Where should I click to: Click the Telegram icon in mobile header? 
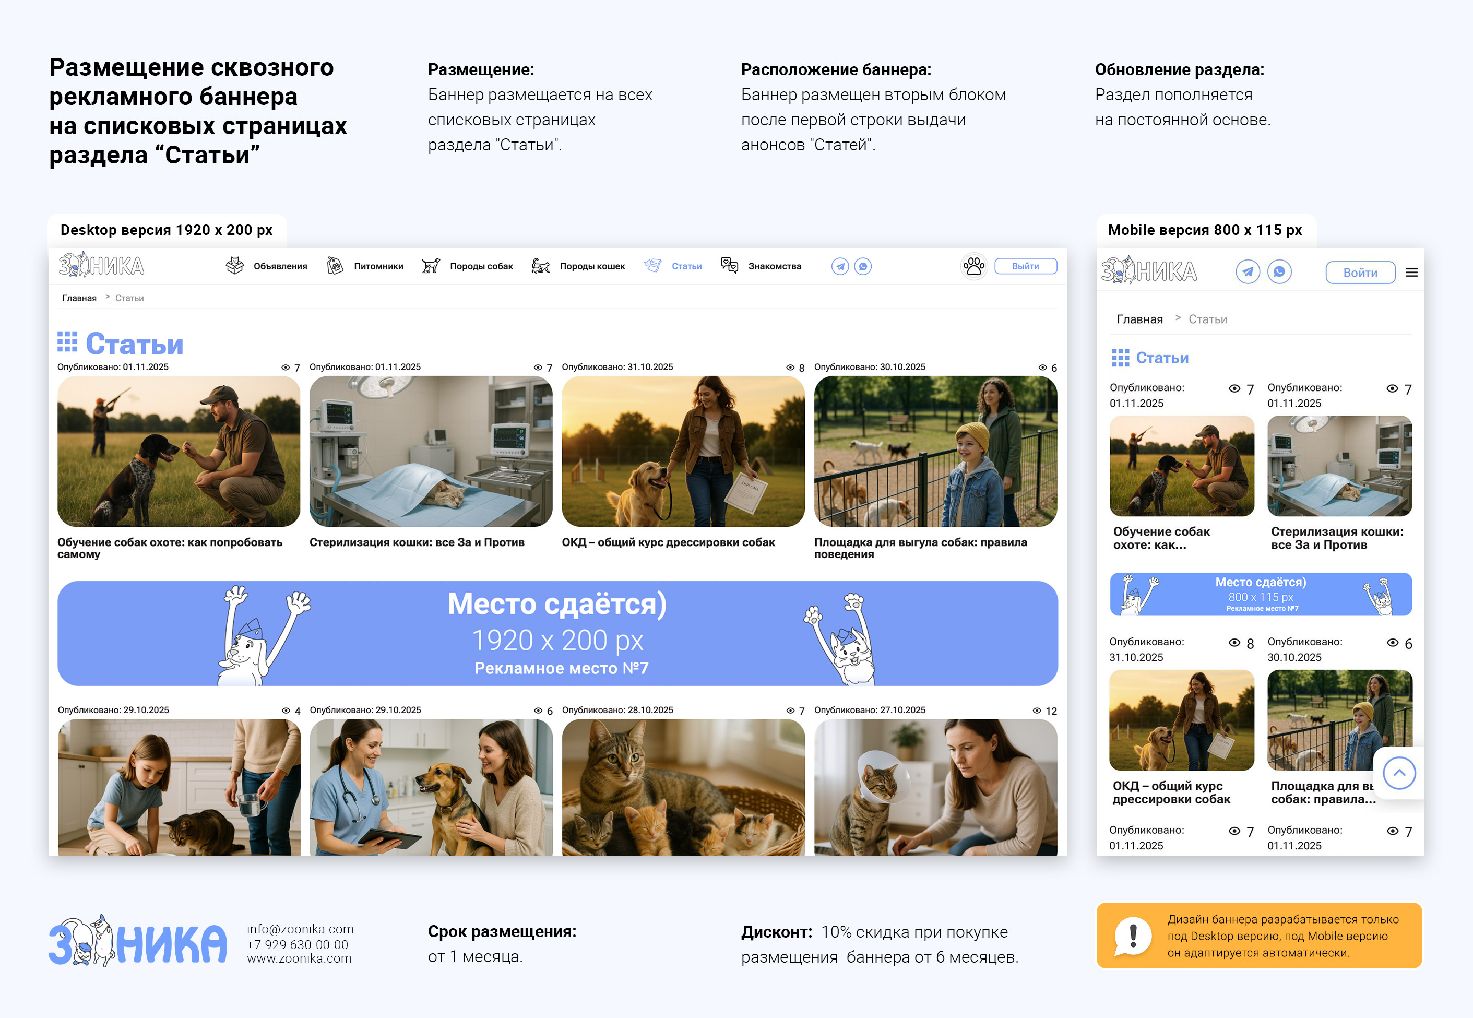click(x=1248, y=271)
